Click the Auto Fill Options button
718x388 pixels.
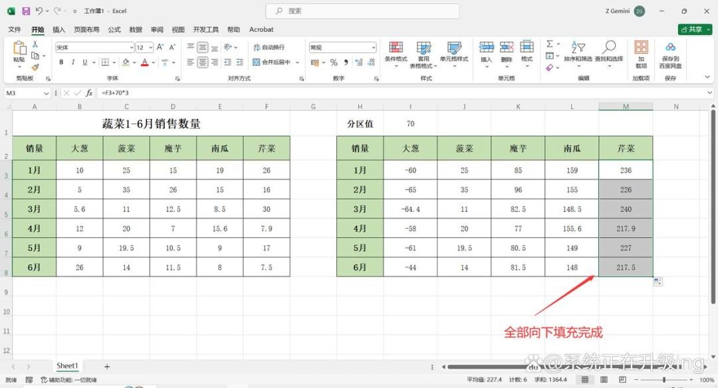coord(658,282)
